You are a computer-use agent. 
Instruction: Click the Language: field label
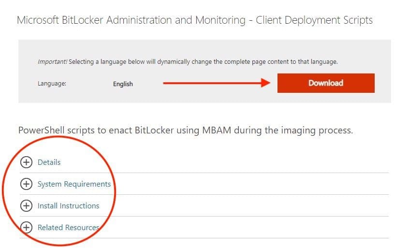(52, 84)
